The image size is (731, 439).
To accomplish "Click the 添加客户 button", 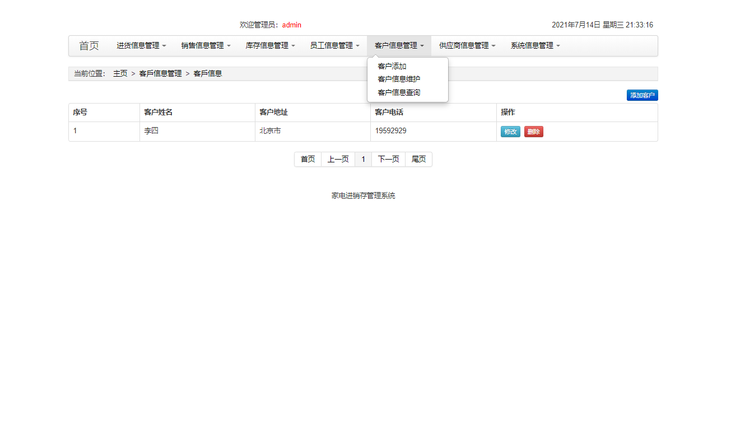I will coord(642,95).
